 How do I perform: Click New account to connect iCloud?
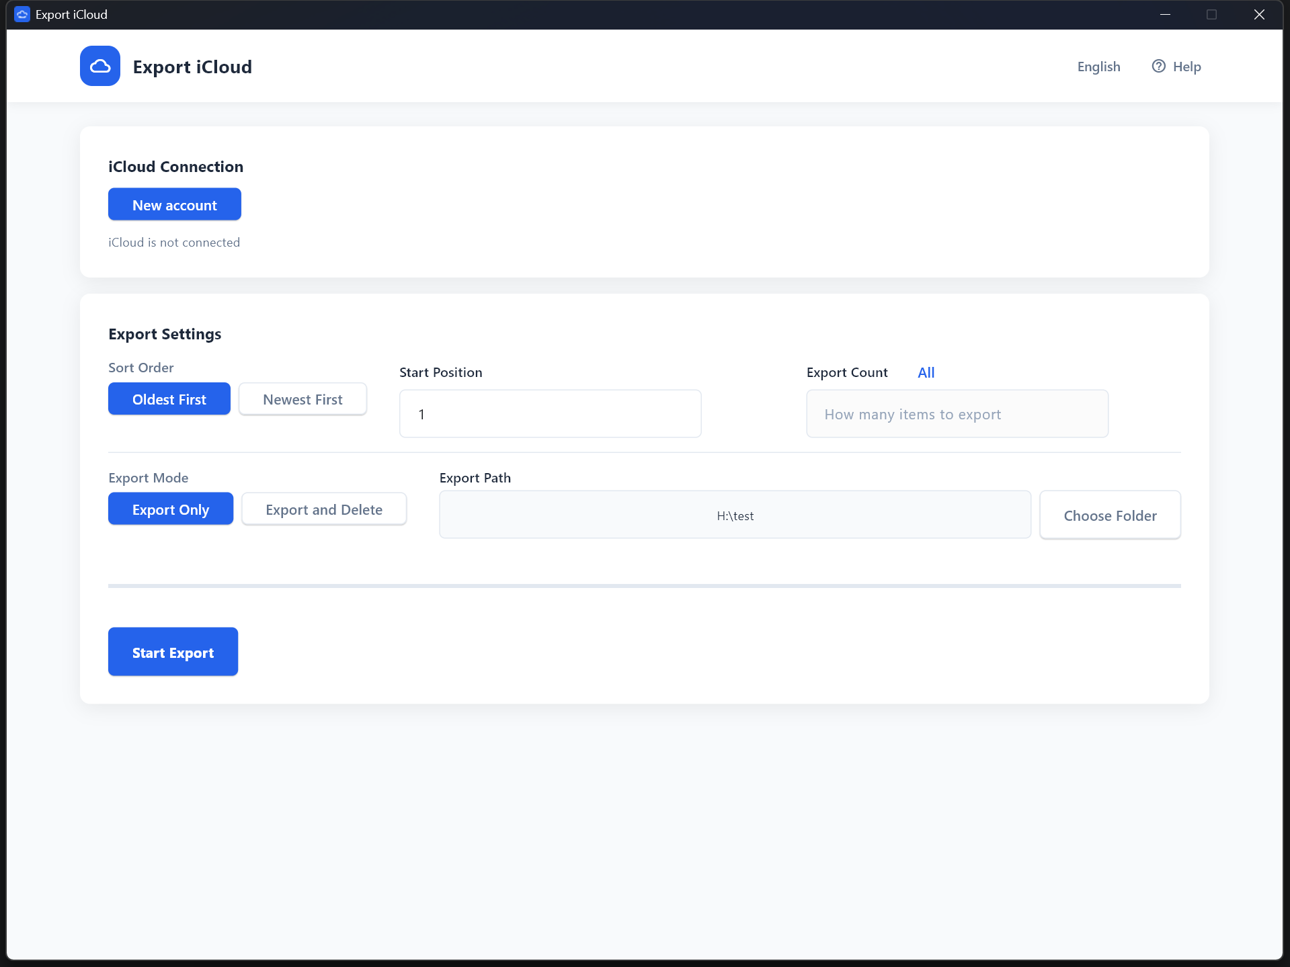(x=174, y=204)
